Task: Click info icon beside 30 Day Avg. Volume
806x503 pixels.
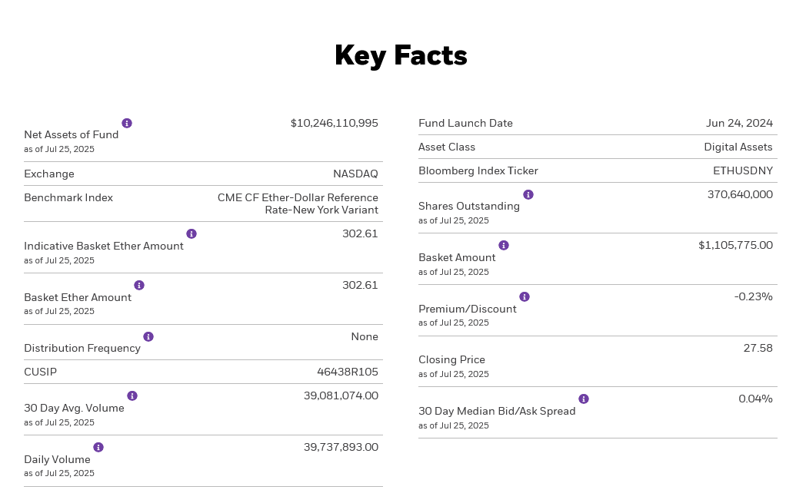Action: (132, 395)
